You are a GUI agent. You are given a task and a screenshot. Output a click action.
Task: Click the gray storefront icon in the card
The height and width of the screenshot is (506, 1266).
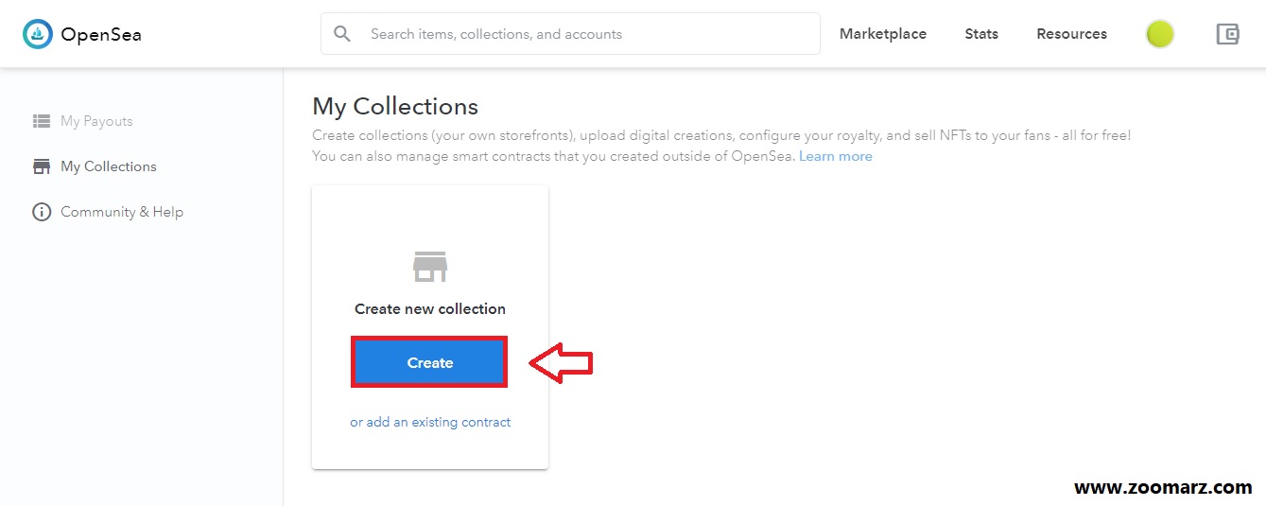(430, 267)
